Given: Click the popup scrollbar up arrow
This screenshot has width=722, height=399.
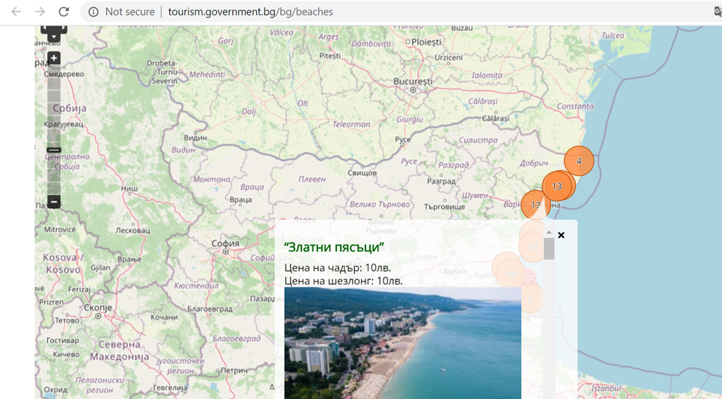Looking at the screenshot, I should 549,233.
